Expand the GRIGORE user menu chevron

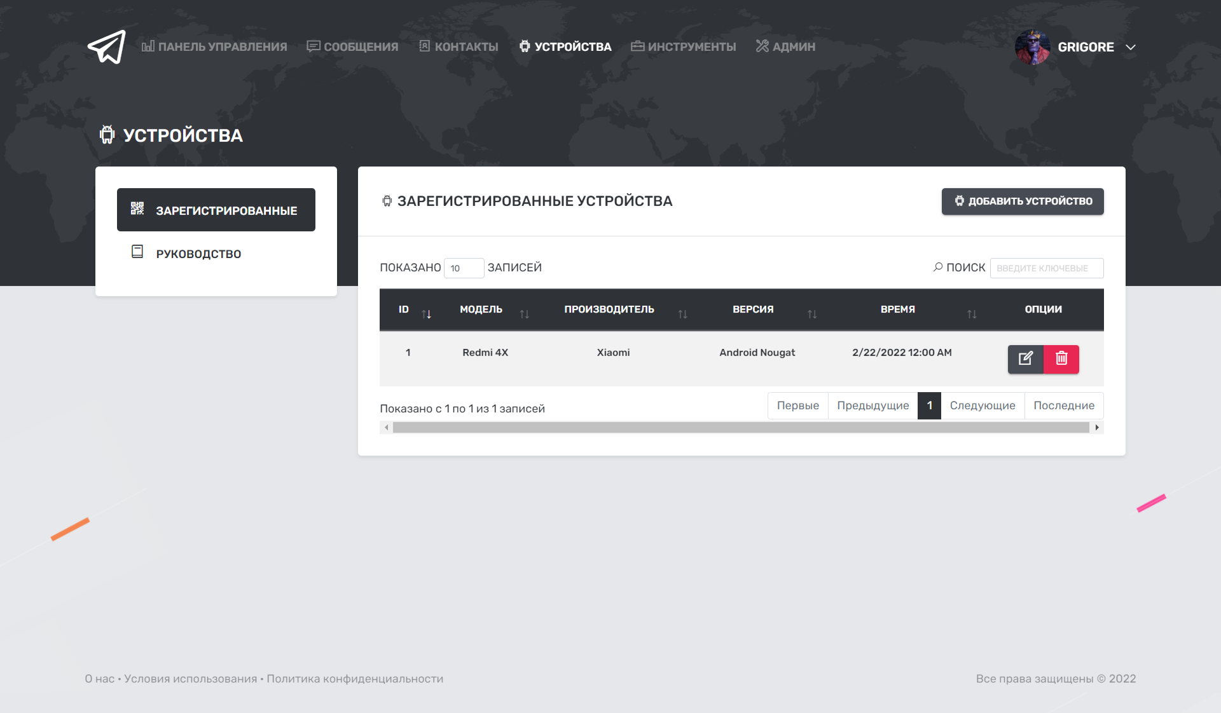1131,47
